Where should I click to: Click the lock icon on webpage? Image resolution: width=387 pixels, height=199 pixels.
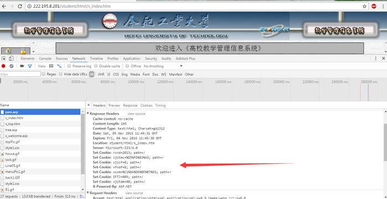[x=23, y=51]
